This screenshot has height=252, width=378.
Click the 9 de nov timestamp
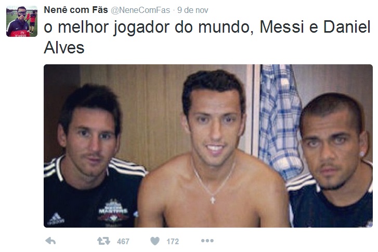click(x=192, y=10)
